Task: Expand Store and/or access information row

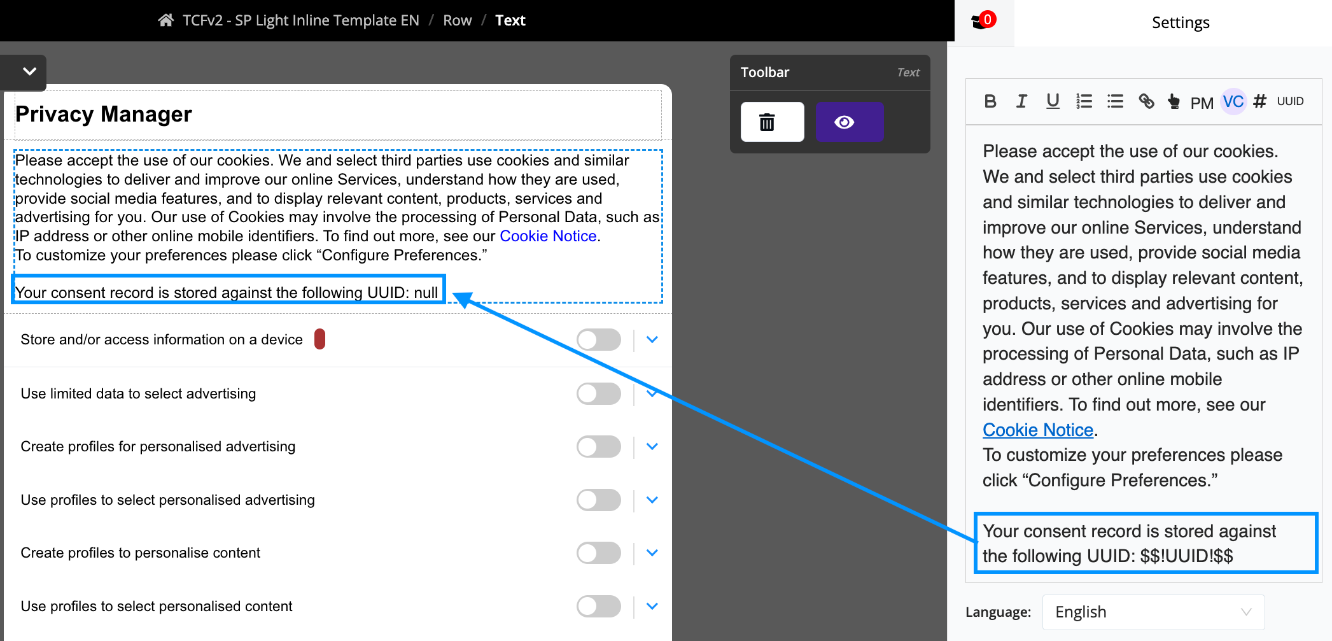Action: tap(652, 340)
